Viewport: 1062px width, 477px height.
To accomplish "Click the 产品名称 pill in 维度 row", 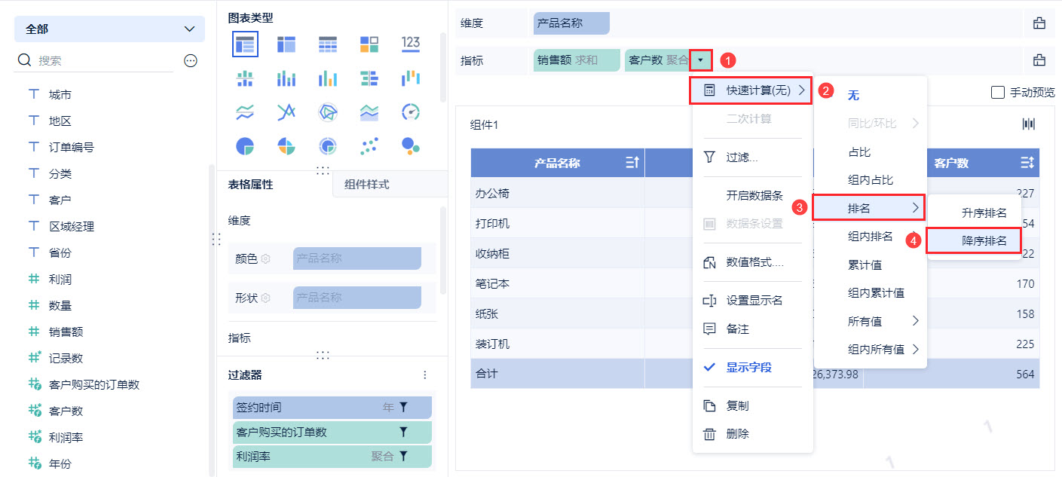I will 571,23.
